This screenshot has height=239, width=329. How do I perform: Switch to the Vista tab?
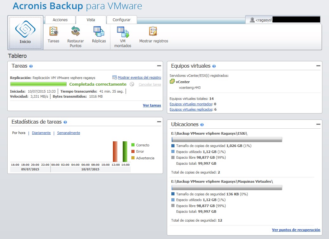tap(91, 20)
